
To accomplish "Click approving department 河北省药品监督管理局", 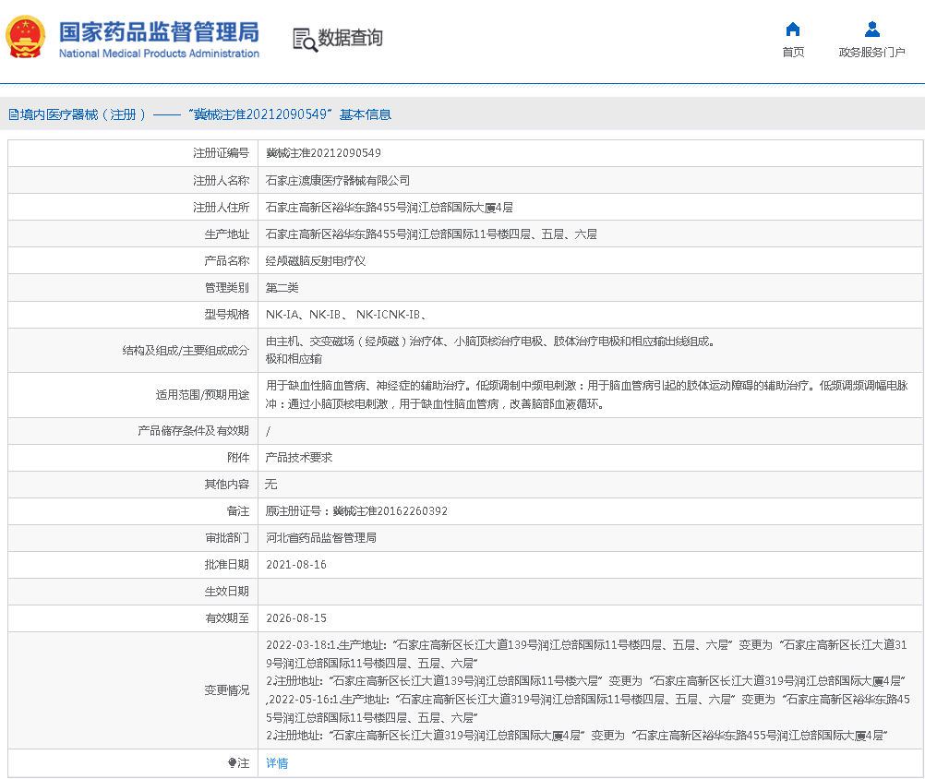I will (x=321, y=538).
